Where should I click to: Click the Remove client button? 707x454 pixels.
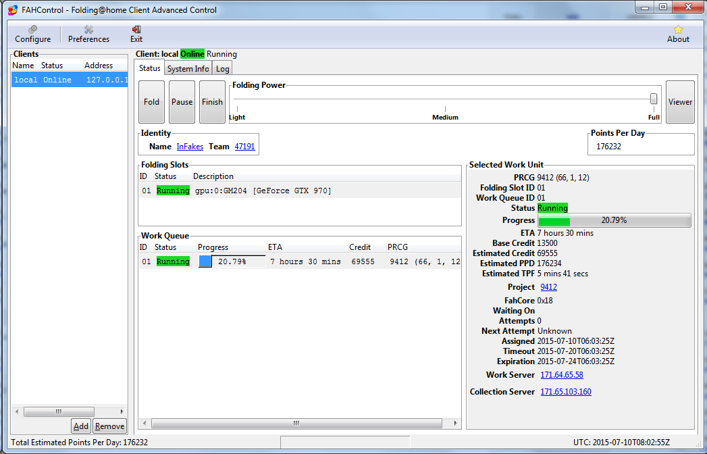click(x=109, y=426)
